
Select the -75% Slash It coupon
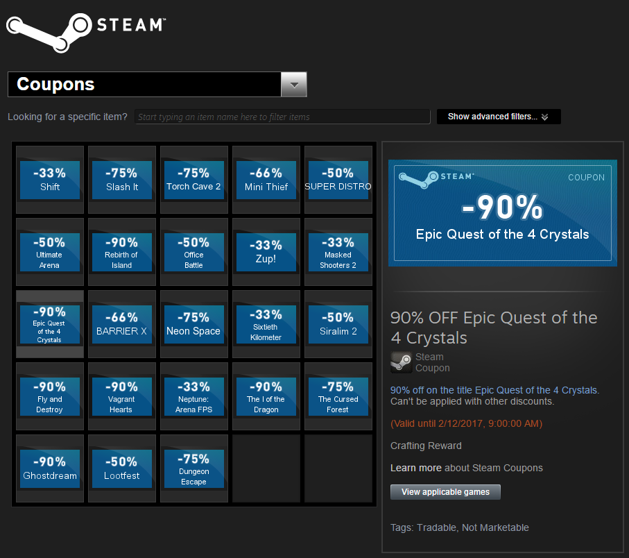pyautogui.click(x=122, y=180)
